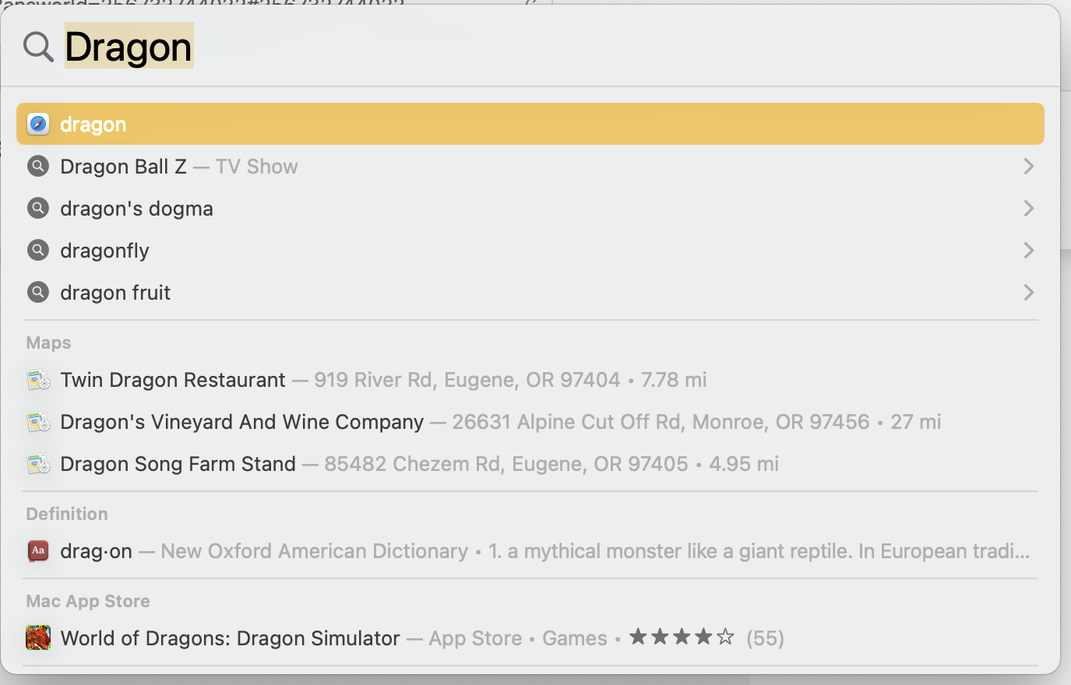This screenshot has width=1071, height=685.
Task: Click the Maps icon for Twin Dragon Restaurant
Action: pos(38,380)
